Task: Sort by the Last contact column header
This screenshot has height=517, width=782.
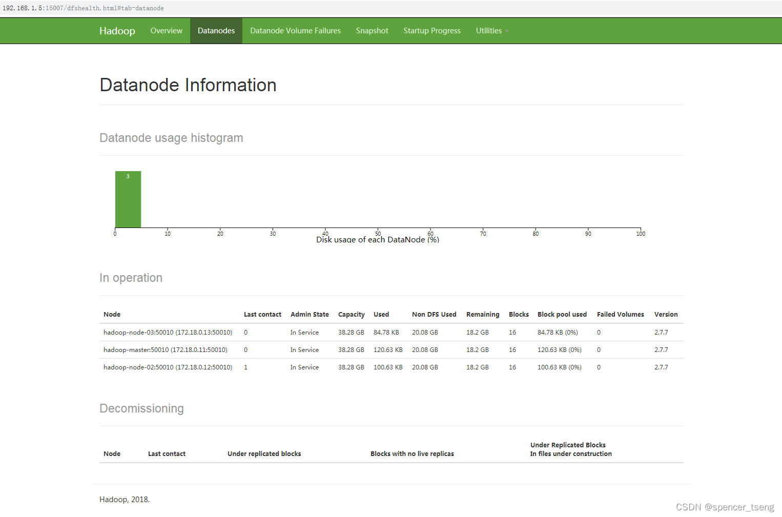Action: [262, 314]
